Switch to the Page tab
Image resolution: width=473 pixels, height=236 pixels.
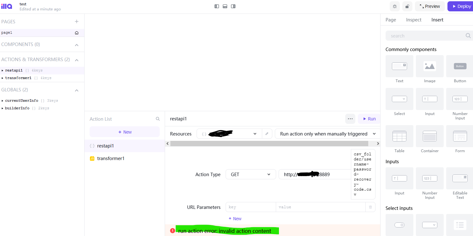pos(390,20)
